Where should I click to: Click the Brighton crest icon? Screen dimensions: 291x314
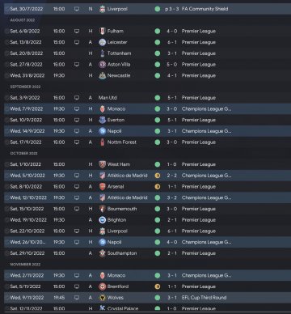tap(103, 220)
